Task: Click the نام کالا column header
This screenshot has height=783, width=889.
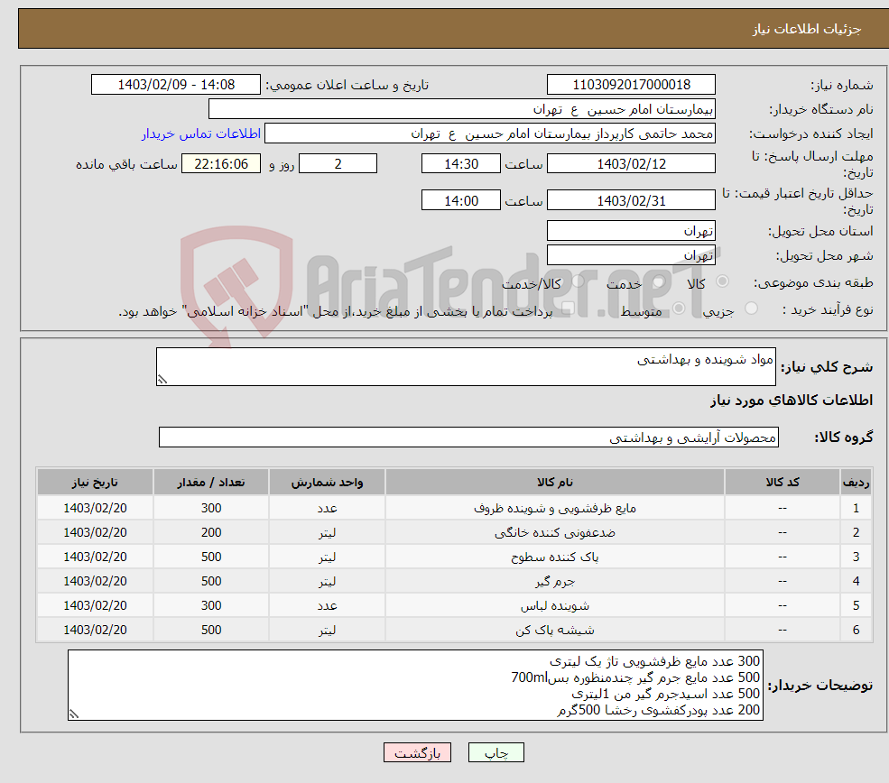Action: (555, 482)
